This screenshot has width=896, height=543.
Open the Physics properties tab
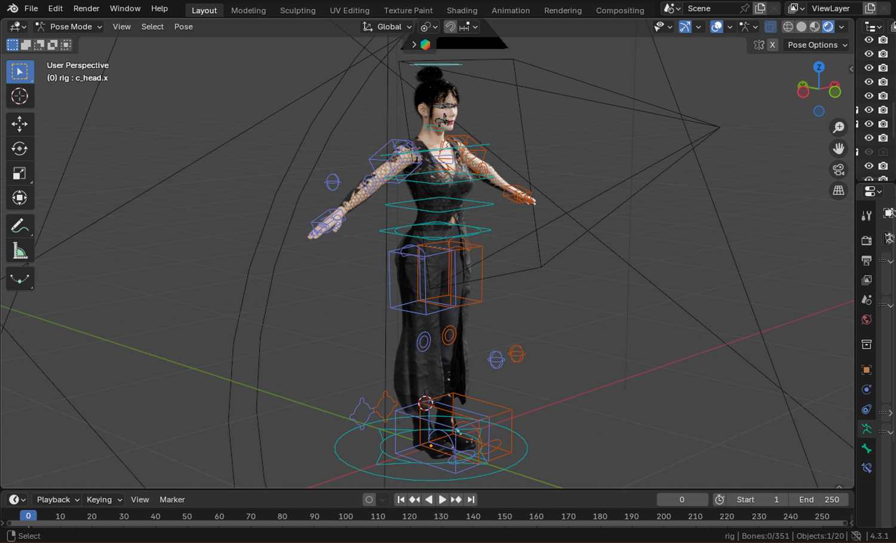[x=867, y=389]
